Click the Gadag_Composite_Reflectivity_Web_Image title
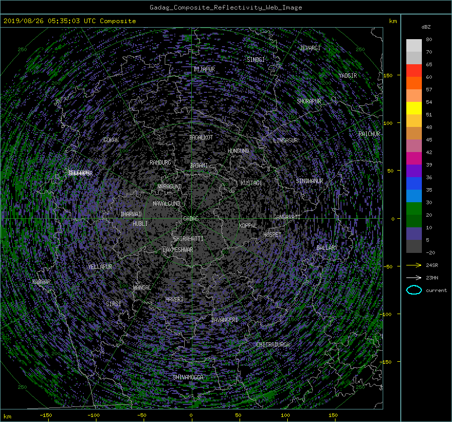Image resolution: width=452 pixels, height=422 pixels. (x=225, y=8)
